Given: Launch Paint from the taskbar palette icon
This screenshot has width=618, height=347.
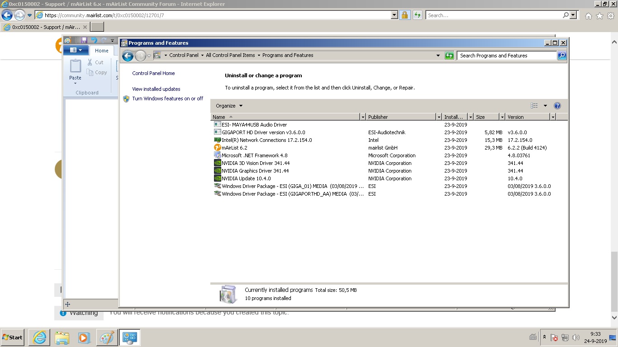Looking at the screenshot, I should (107, 338).
